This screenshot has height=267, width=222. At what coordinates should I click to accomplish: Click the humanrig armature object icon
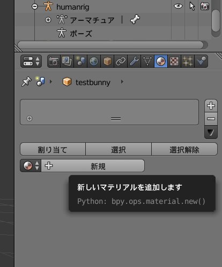[x=48, y=6]
